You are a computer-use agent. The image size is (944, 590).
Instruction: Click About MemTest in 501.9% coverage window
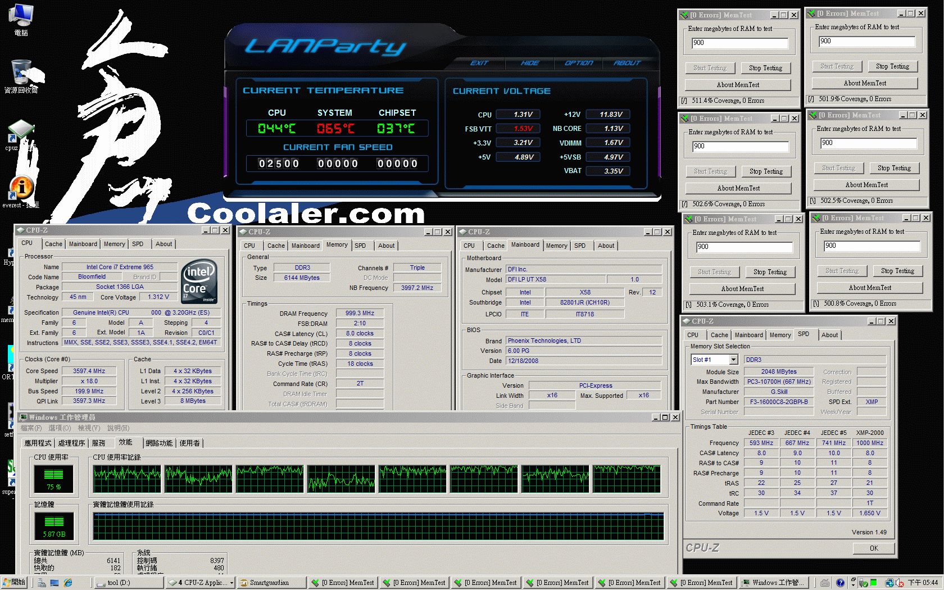coord(865,83)
